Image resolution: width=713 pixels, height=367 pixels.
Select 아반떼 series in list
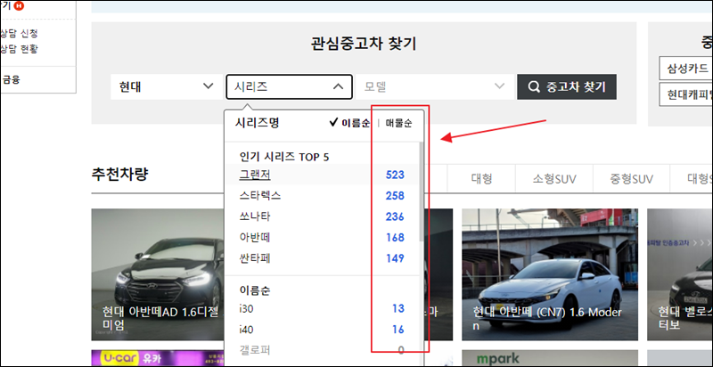255,238
